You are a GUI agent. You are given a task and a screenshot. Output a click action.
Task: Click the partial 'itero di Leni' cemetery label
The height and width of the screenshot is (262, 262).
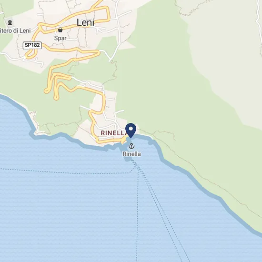tap(15, 31)
